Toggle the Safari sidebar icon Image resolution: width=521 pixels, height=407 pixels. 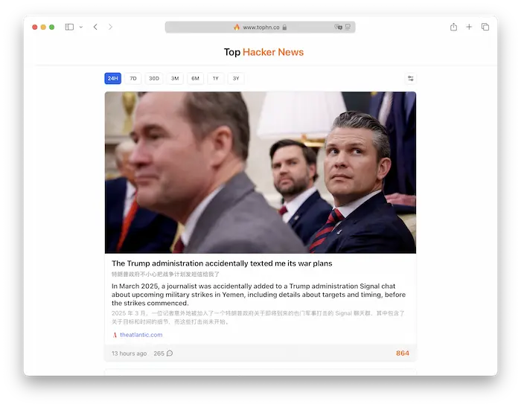[69, 27]
